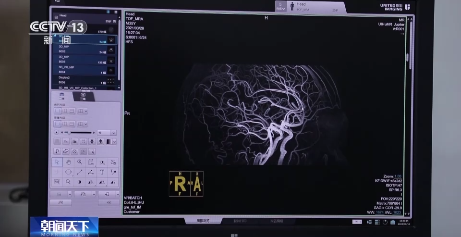Activate the hand pan tool
The width and height of the screenshot is (461, 237).
[x=68, y=162]
